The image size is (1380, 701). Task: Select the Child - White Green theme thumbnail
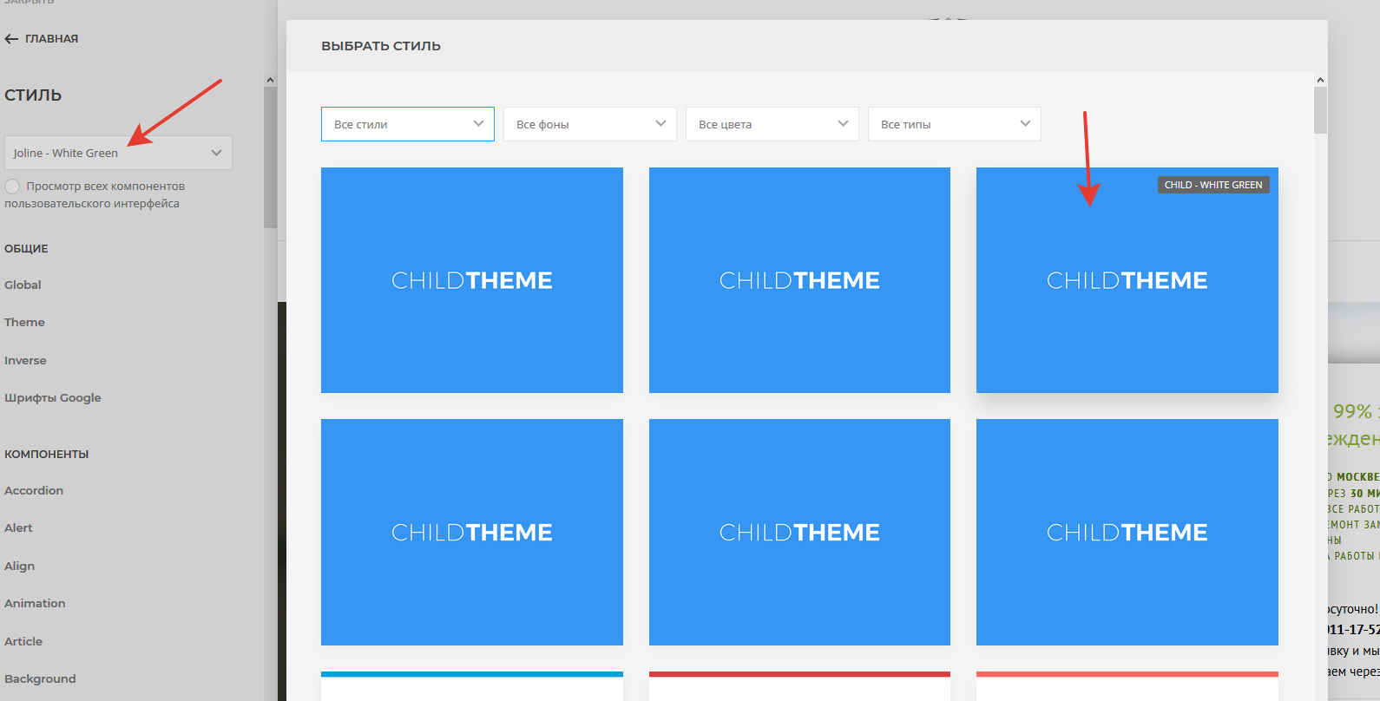click(1127, 280)
